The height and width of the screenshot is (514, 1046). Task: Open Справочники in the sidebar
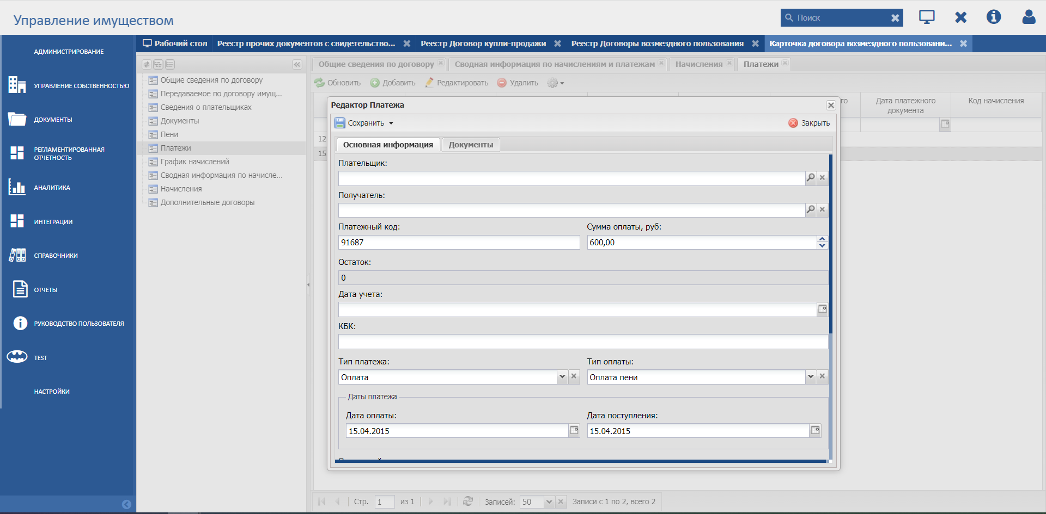tap(56, 256)
